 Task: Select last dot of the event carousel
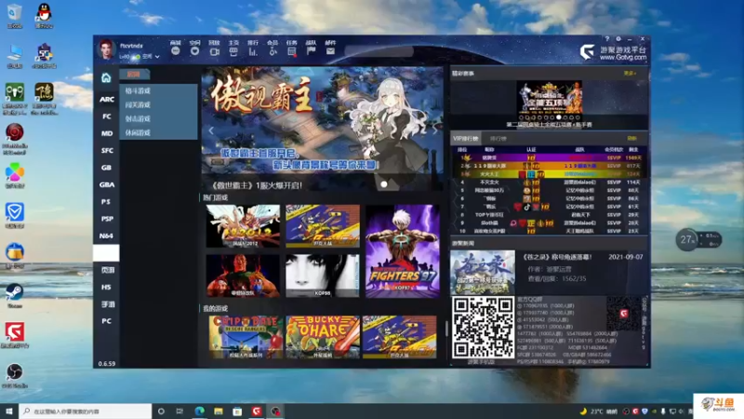tap(578, 117)
